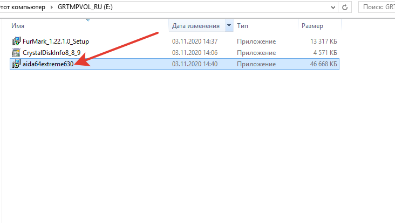Click the date 03.11.2020 14:40
This screenshot has width=395, height=223.
pos(195,64)
